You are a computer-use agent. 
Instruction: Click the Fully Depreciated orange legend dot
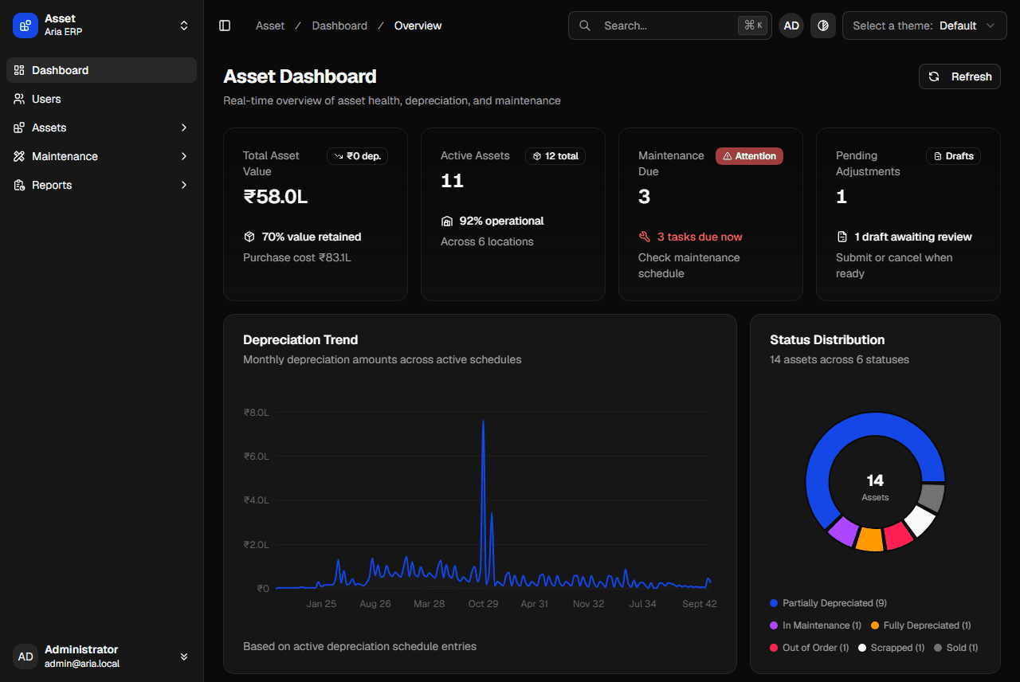tap(875, 625)
